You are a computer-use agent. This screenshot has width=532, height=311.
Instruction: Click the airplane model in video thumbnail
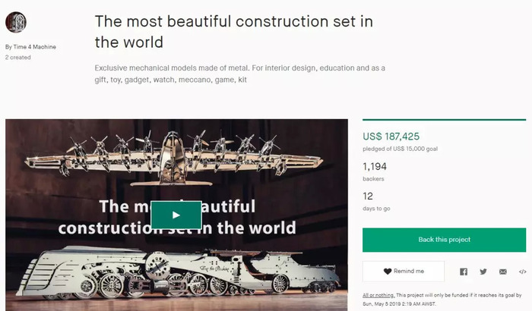[x=173, y=158]
